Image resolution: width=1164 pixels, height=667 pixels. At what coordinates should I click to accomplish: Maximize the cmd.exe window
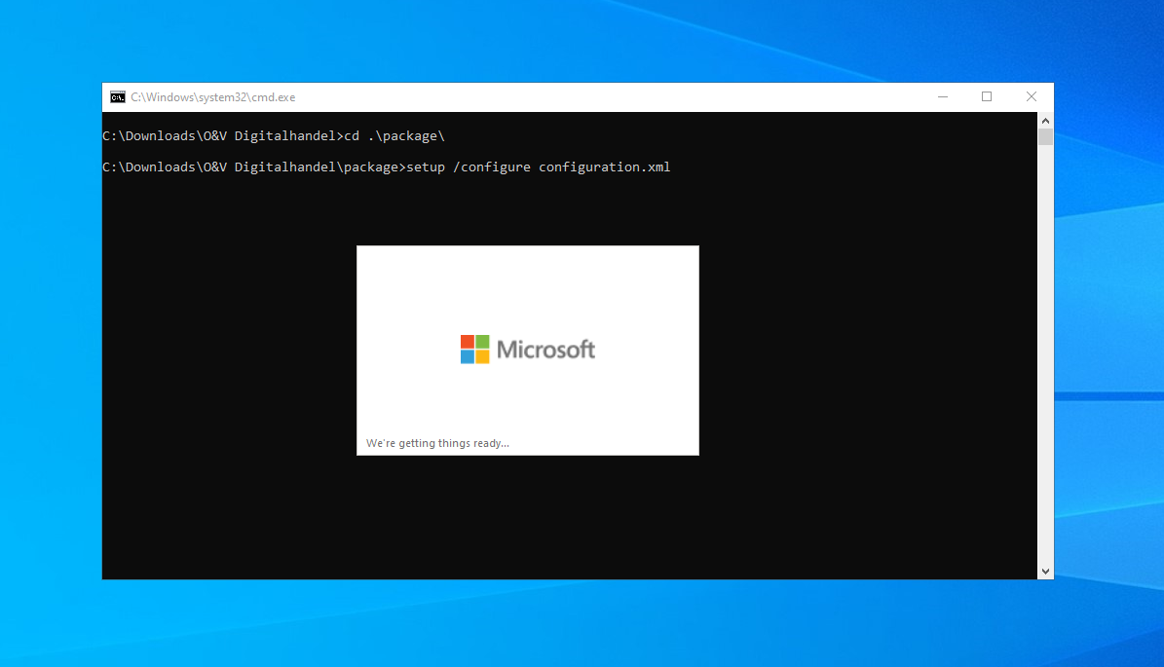[x=987, y=97]
